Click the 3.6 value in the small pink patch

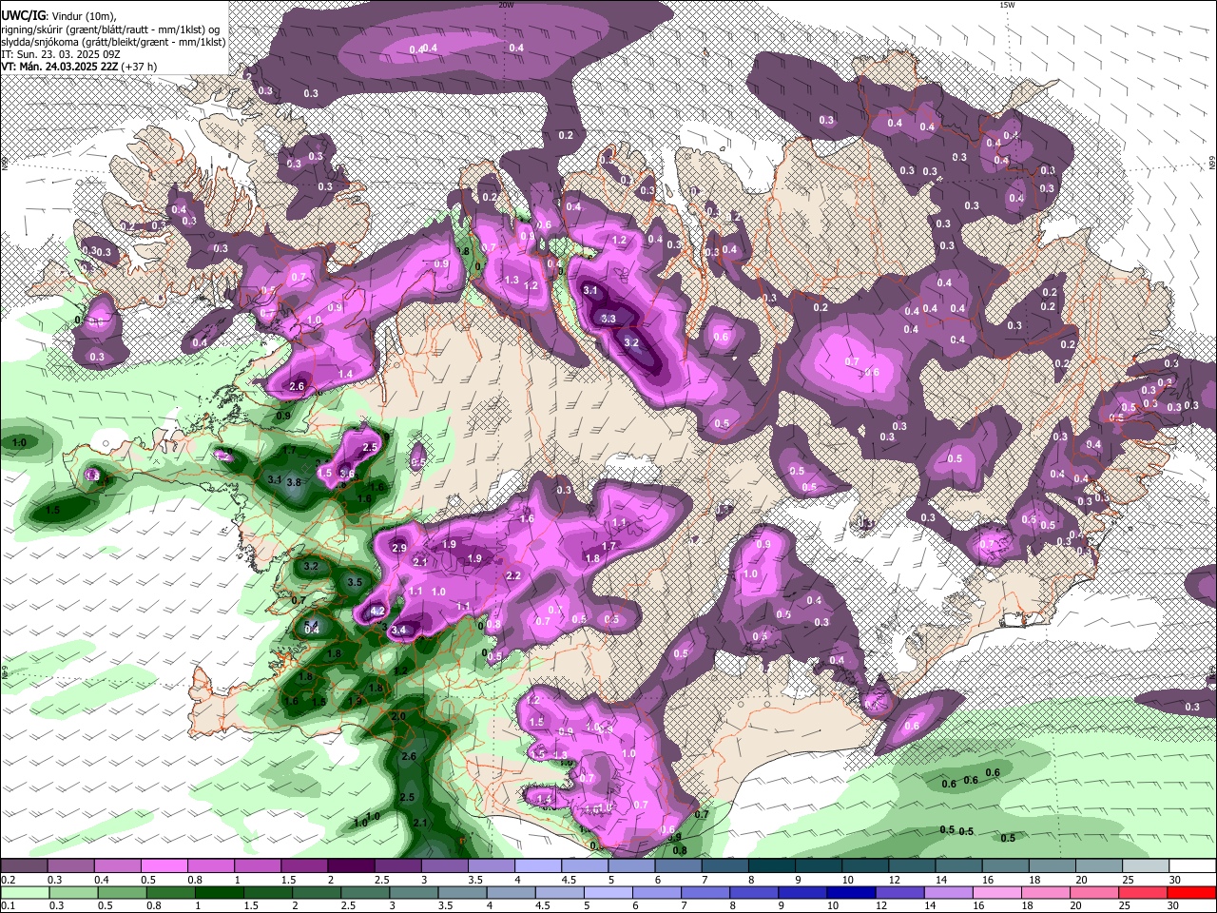click(347, 474)
